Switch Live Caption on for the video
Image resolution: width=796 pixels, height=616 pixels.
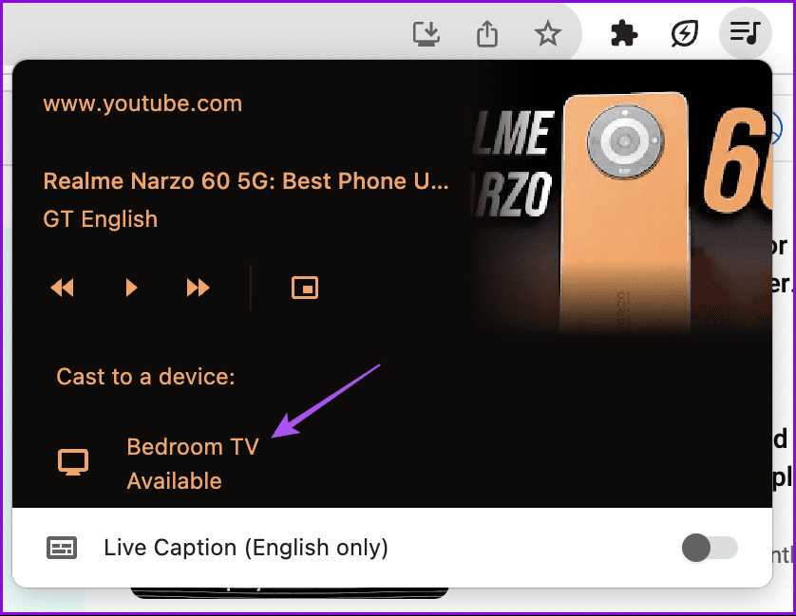[x=710, y=548]
